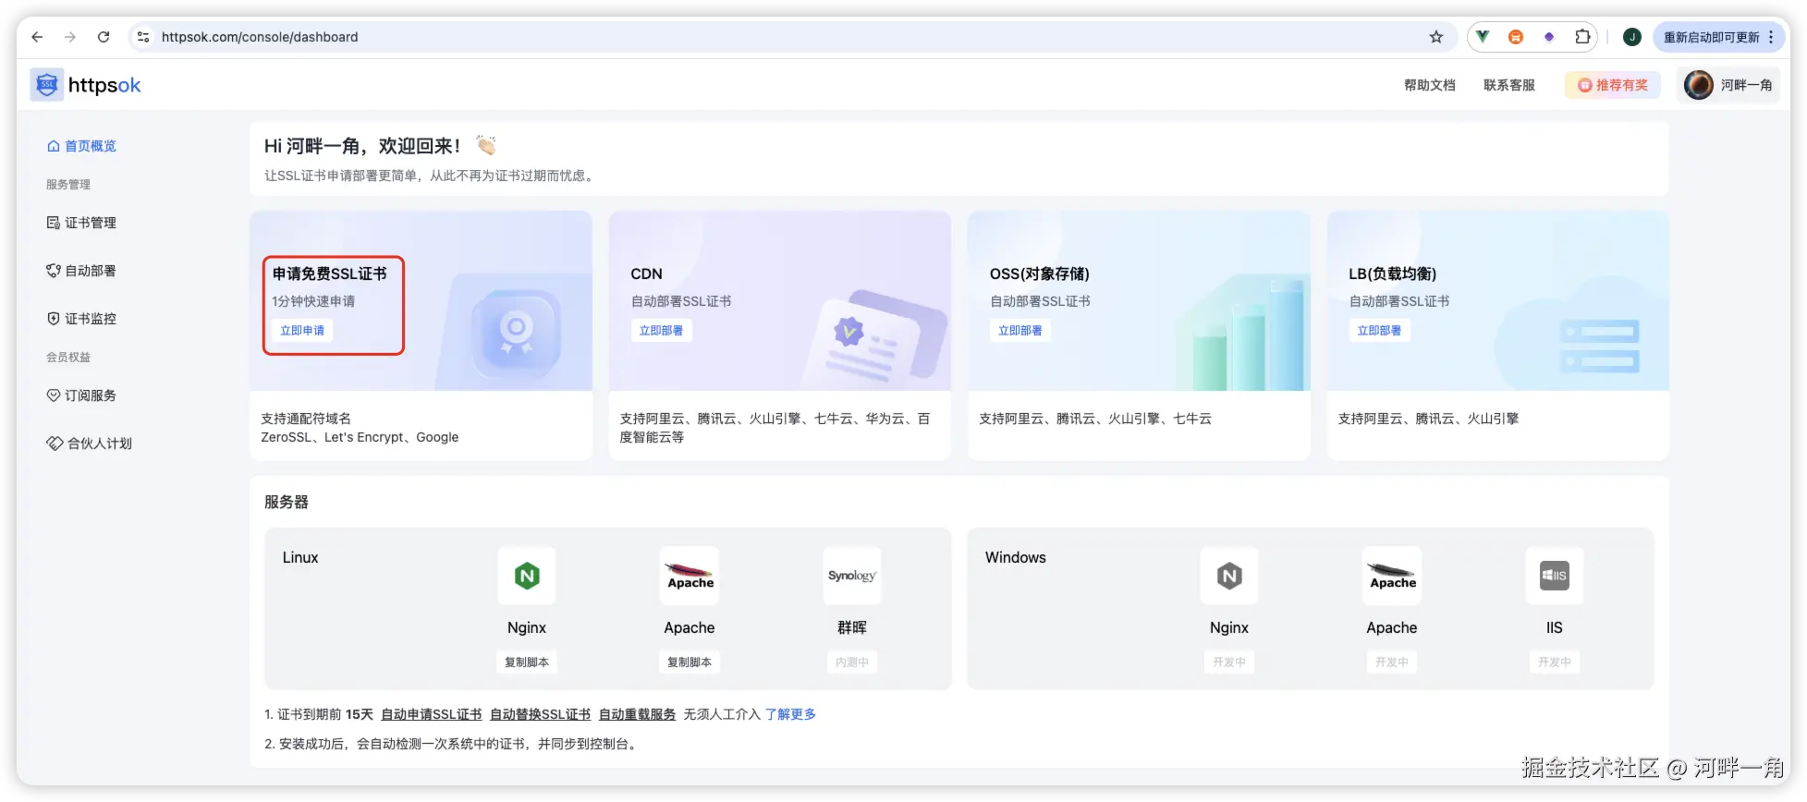The width and height of the screenshot is (1807, 802).
Task: Click the Linux Apache feather icon
Action: [690, 576]
